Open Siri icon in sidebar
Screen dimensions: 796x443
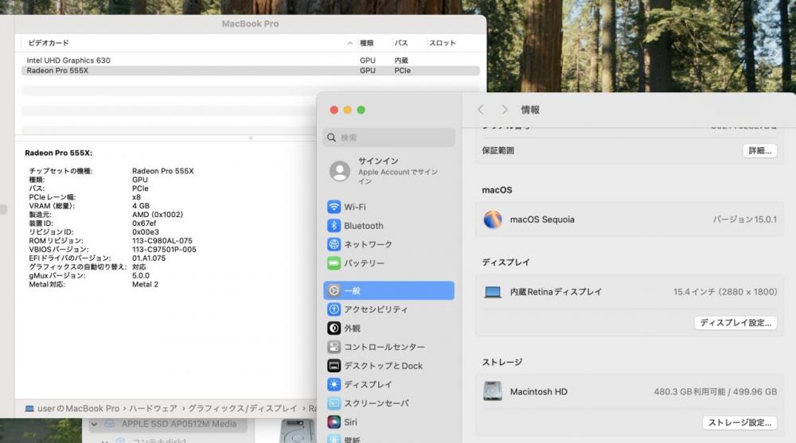(x=334, y=422)
